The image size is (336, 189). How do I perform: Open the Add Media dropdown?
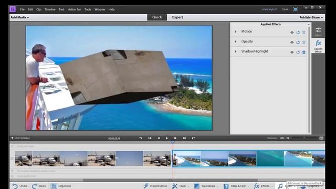pyautogui.click(x=20, y=17)
